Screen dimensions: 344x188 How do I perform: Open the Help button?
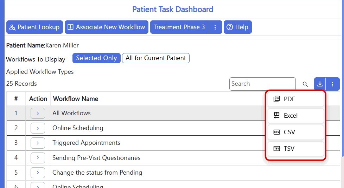[x=237, y=27]
